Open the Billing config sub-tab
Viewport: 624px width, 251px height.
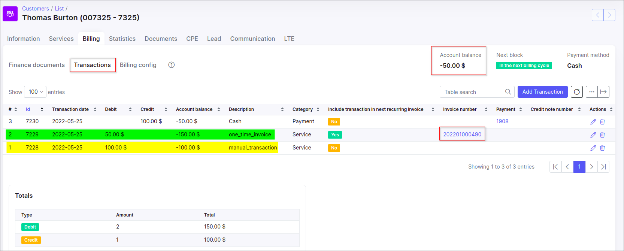pos(138,65)
